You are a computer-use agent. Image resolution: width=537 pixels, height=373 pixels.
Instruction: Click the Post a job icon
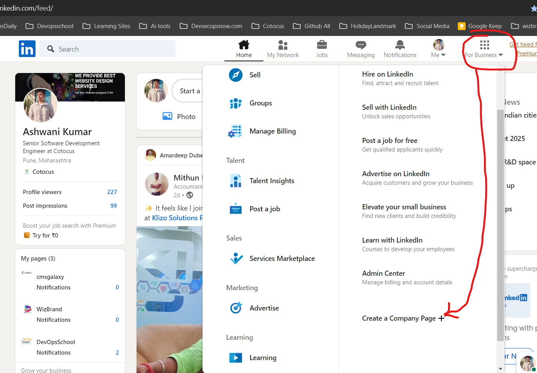pos(236,209)
